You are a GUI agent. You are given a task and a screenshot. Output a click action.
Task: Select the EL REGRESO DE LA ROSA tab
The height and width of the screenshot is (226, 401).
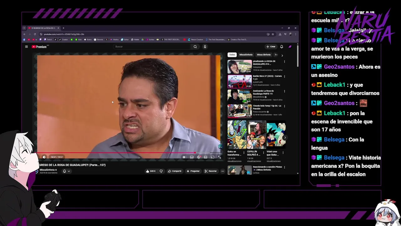tap(44, 28)
